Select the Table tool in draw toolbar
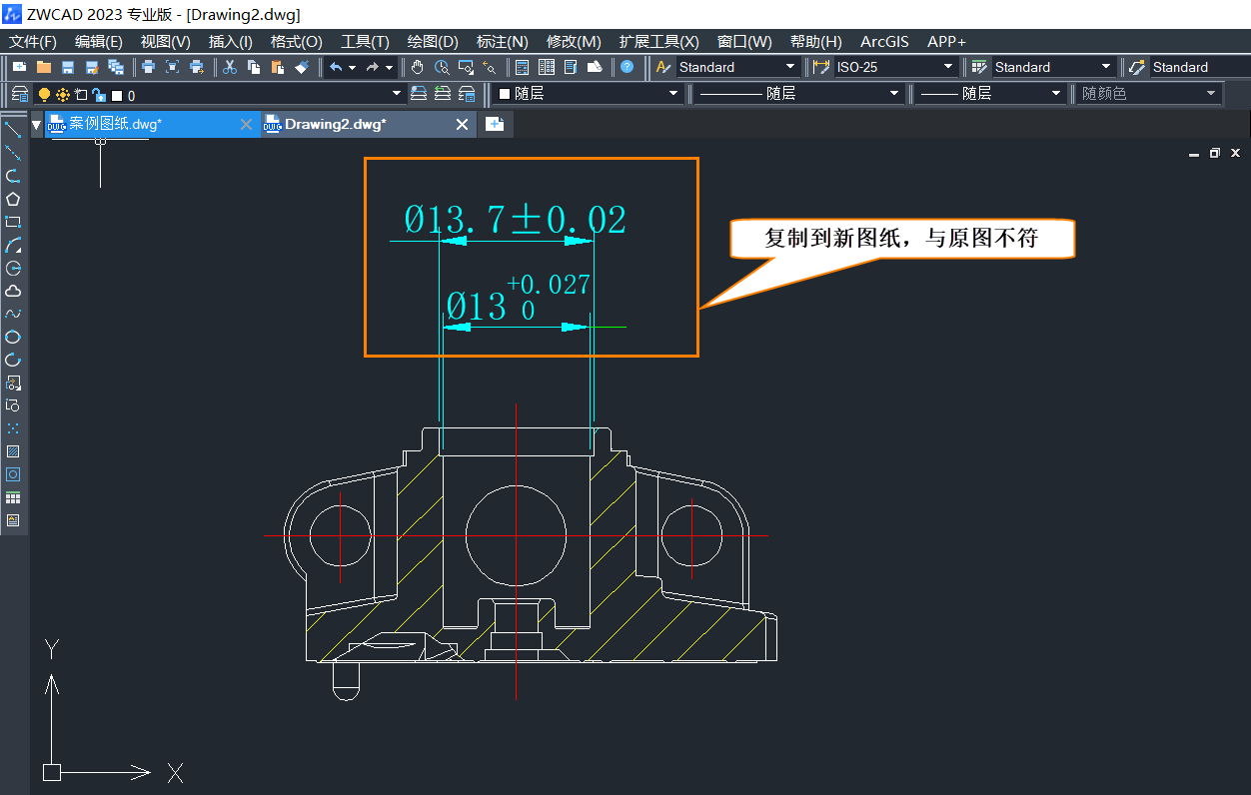 13,497
